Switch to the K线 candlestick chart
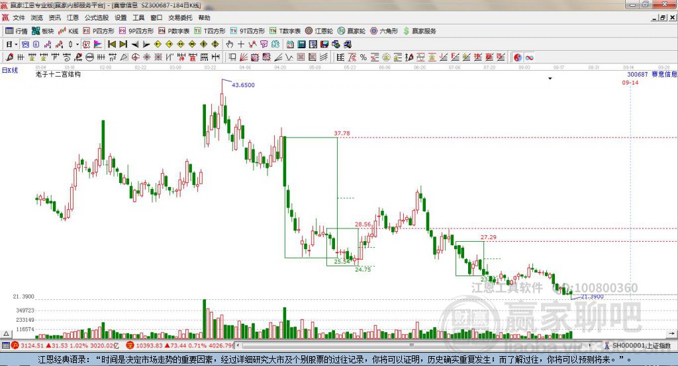 click(68, 31)
